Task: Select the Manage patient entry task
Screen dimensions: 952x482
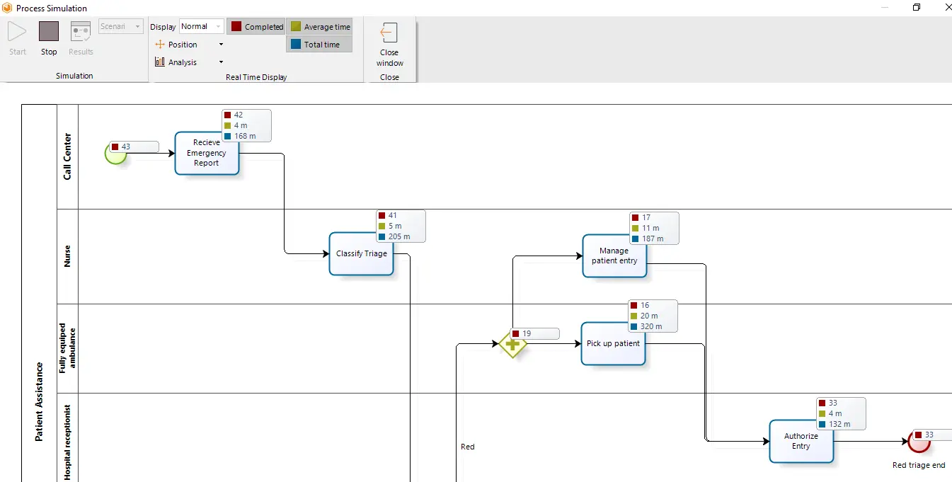Action: click(x=614, y=256)
